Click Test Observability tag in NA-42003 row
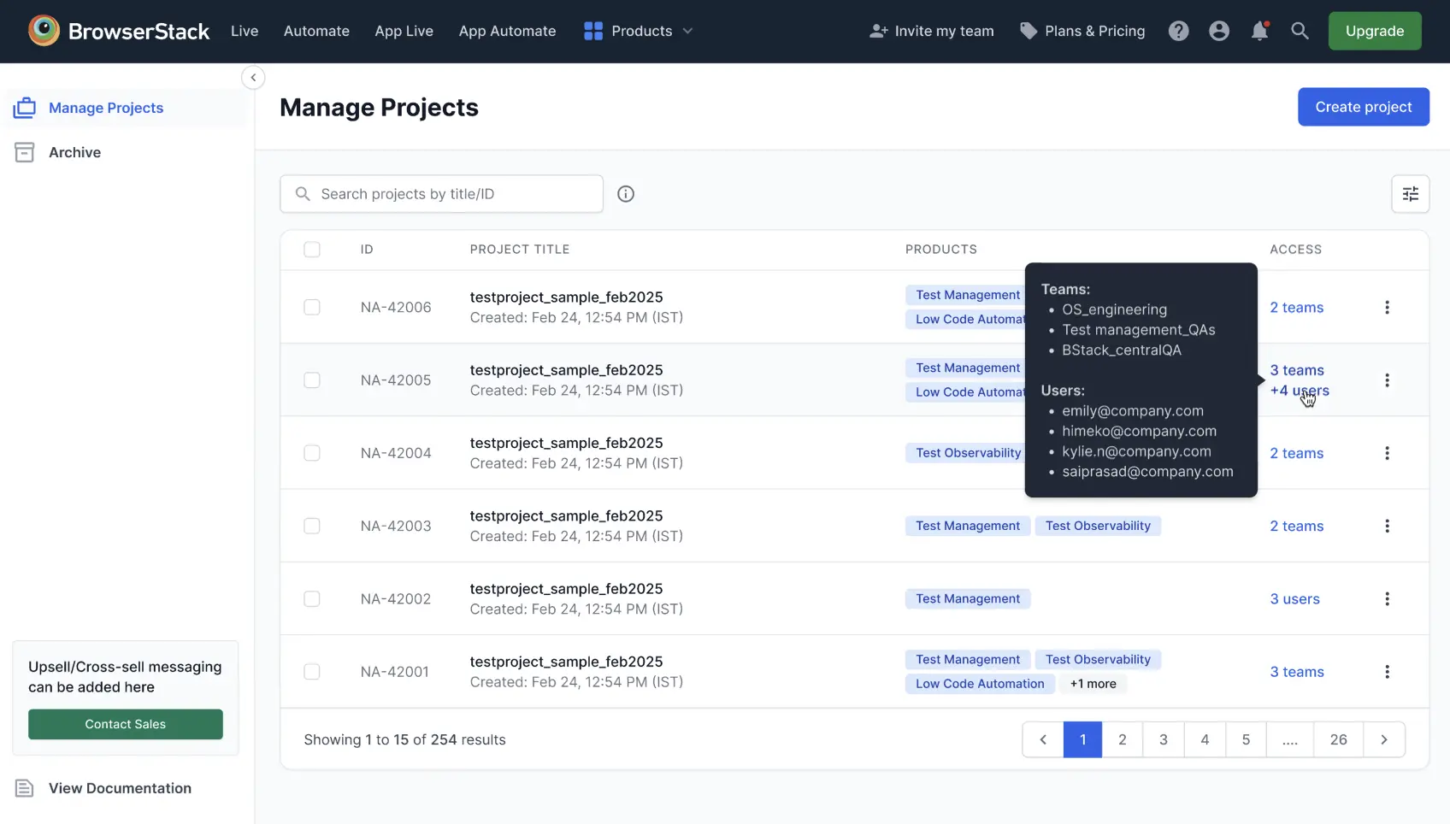This screenshot has height=824, width=1450. (1098, 526)
